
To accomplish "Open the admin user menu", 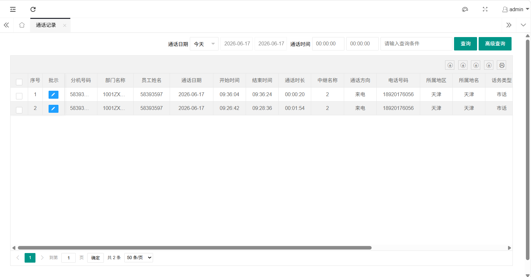I will point(515,9).
